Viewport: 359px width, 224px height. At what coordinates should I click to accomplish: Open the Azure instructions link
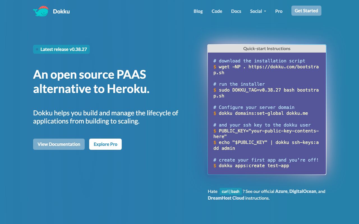point(281,191)
